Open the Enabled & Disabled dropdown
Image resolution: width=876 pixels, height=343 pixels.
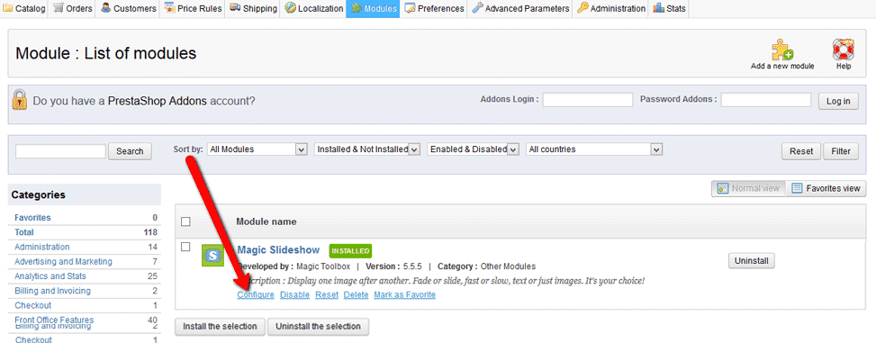[x=474, y=149]
